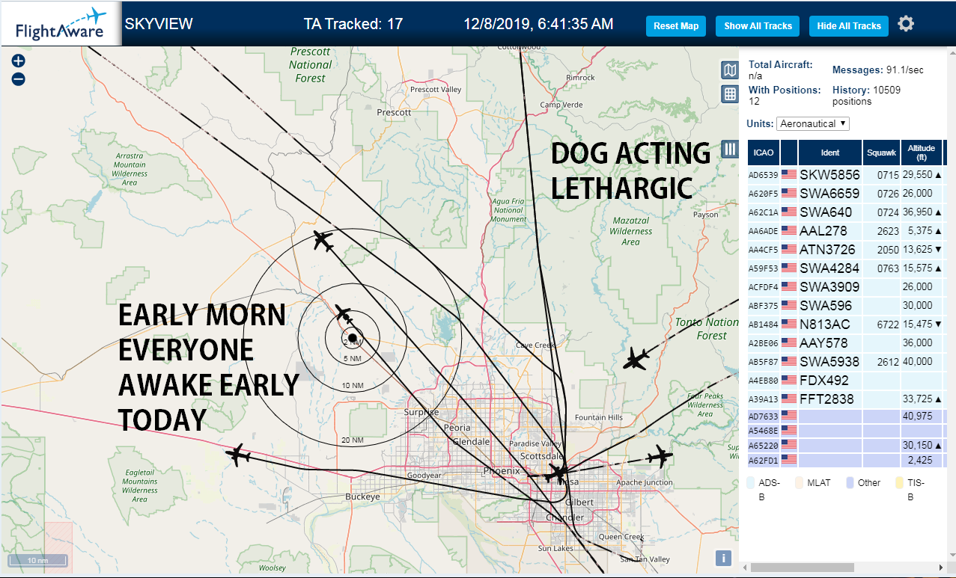The width and height of the screenshot is (956, 578).
Task: Click US flag in AD7633 row
Action: tap(789, 416)
